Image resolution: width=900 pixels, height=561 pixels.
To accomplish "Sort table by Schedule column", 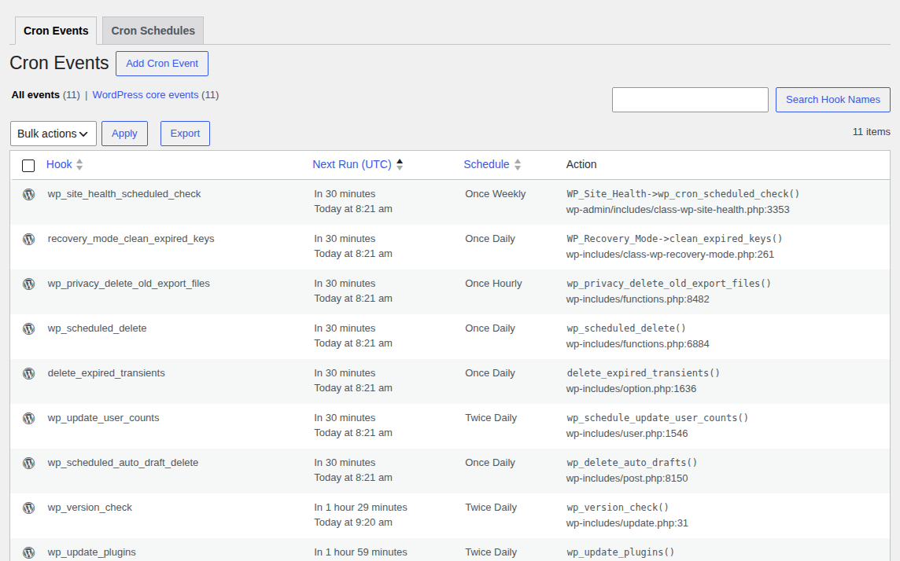I will point(486,164).
